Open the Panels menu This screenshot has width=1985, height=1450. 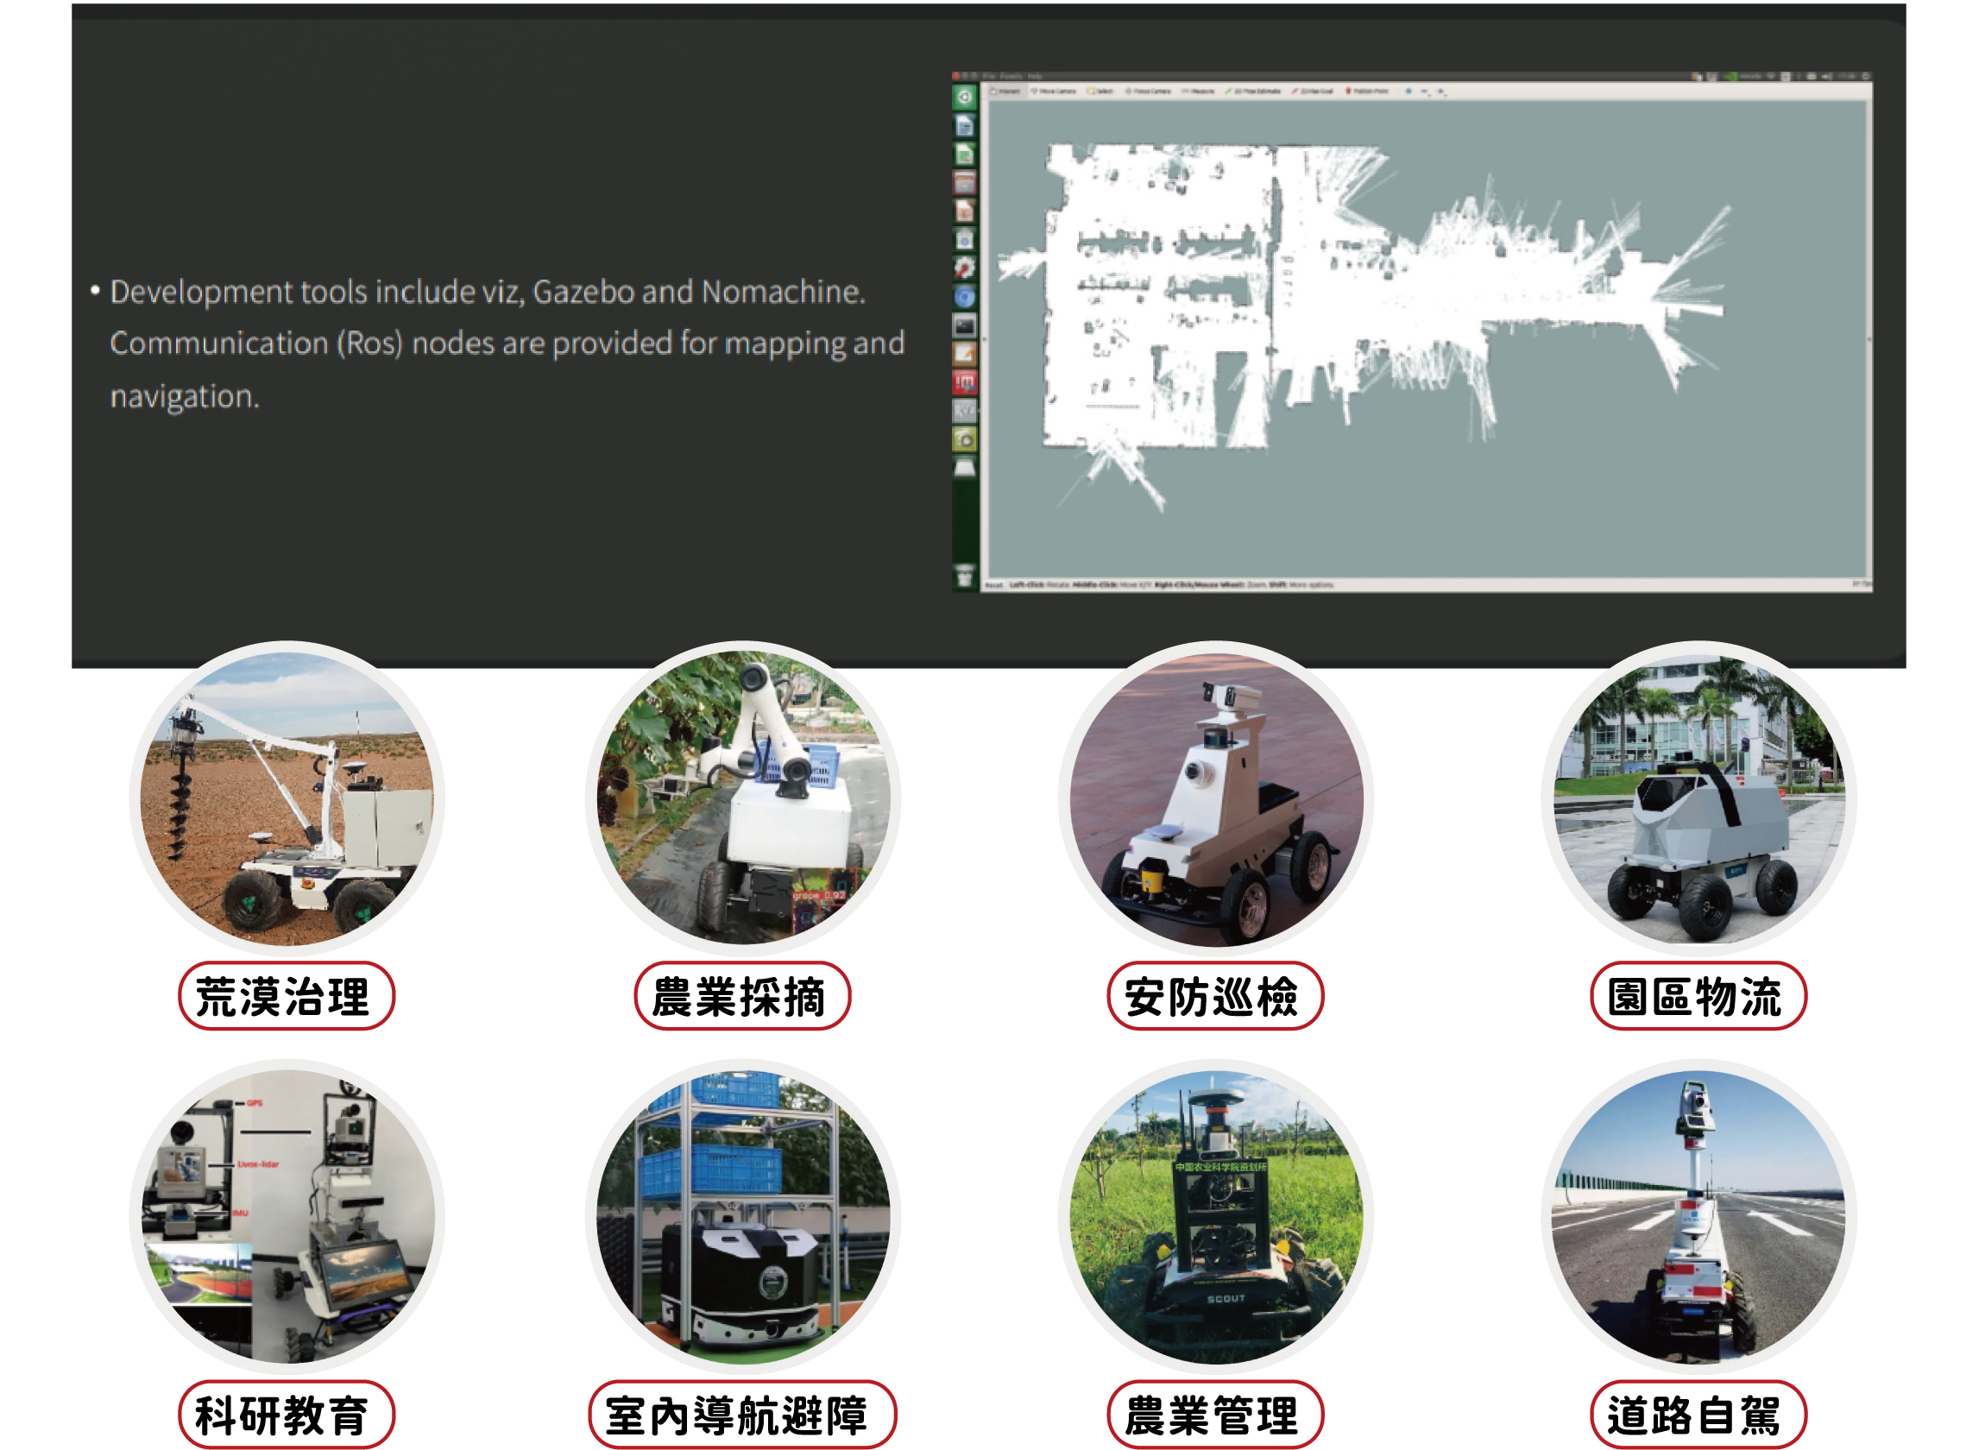pyautogui.click(x=1011, y=76)
